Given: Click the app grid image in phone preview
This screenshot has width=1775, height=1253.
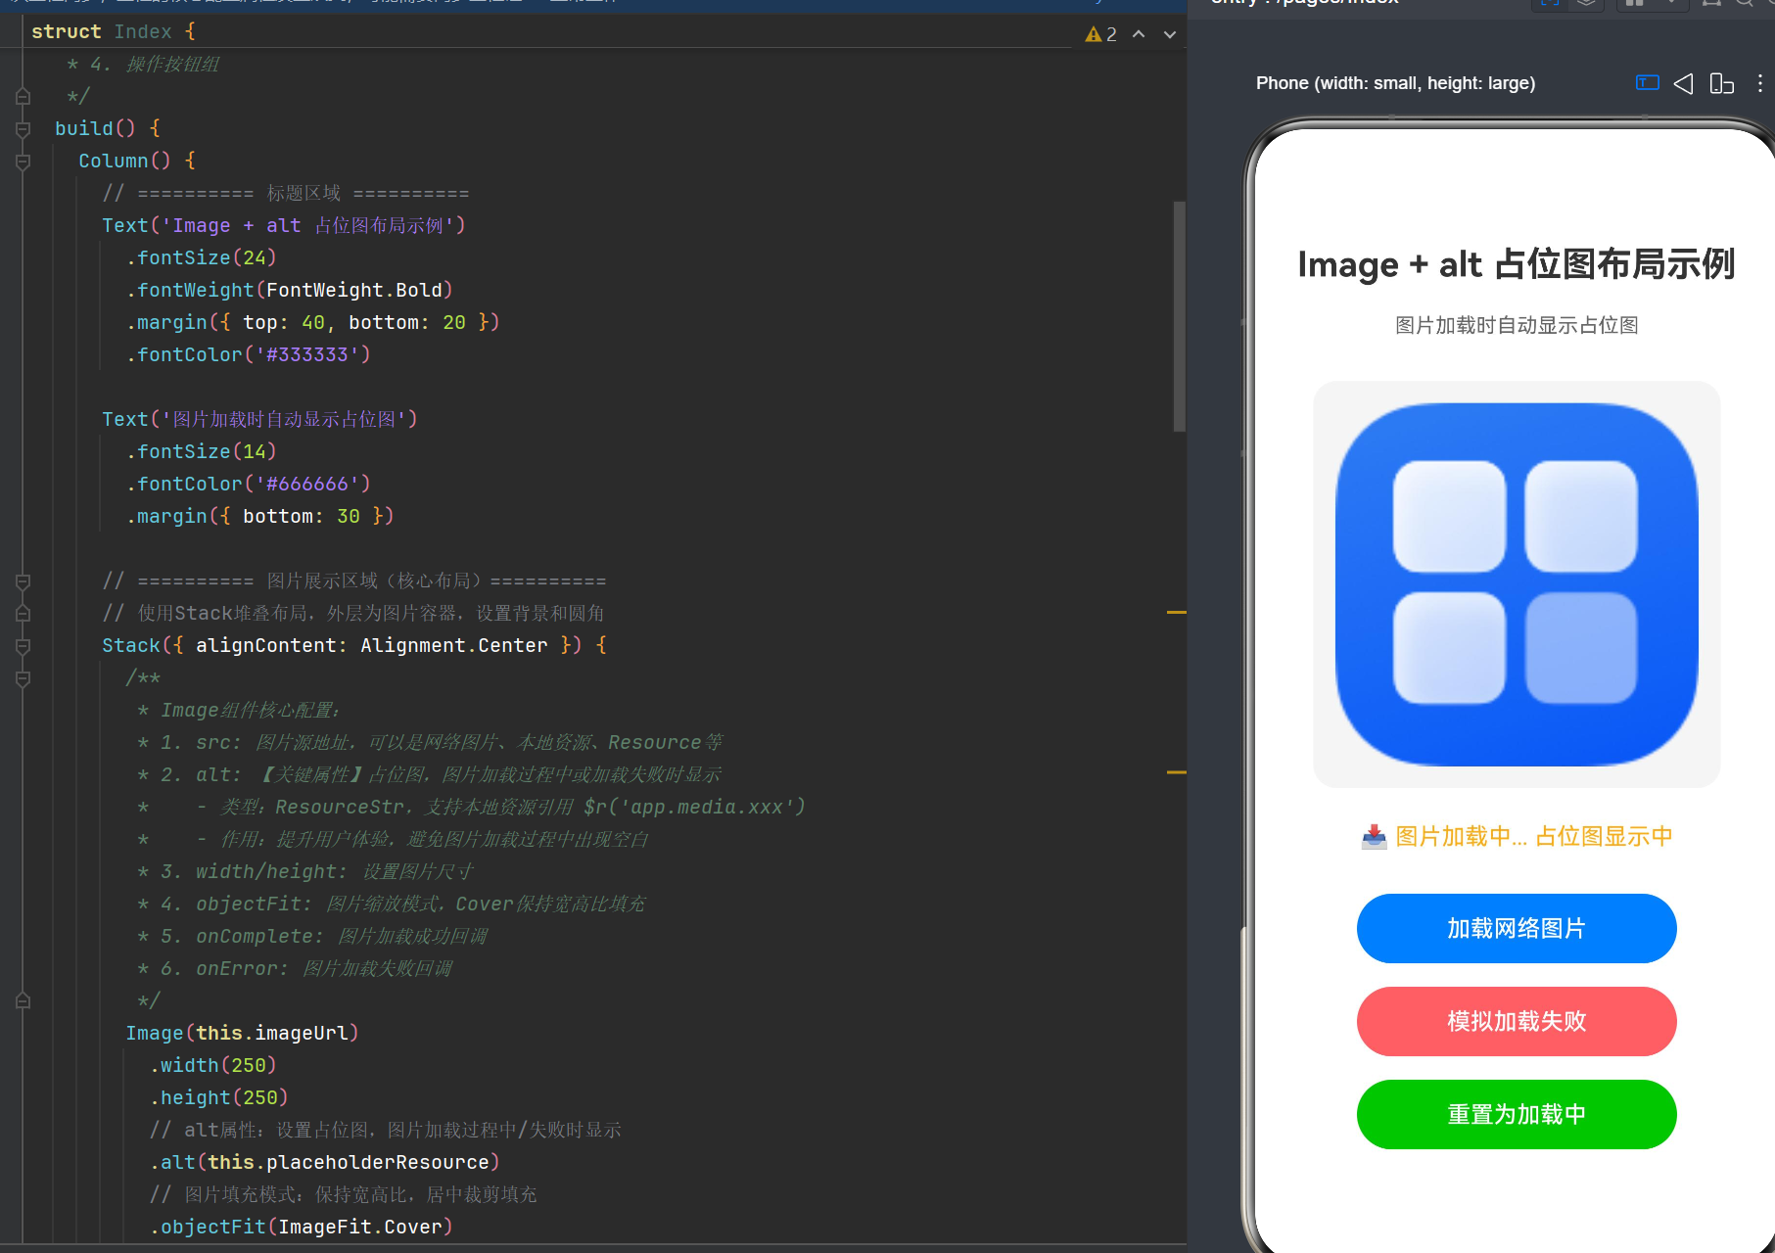Looking at the screenshot, I should tap(1517, 584).
